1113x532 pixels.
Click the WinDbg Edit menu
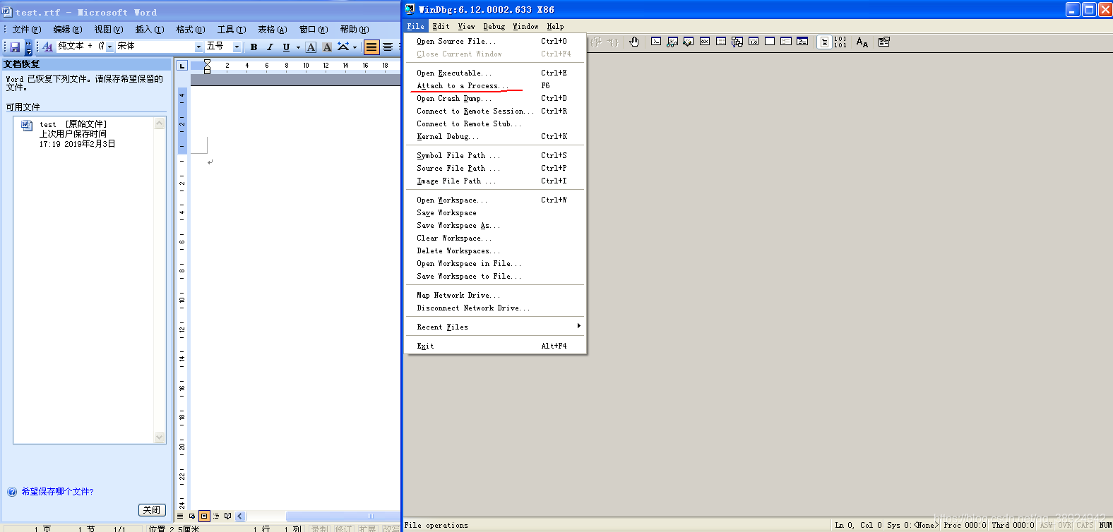tap(441, 27)
